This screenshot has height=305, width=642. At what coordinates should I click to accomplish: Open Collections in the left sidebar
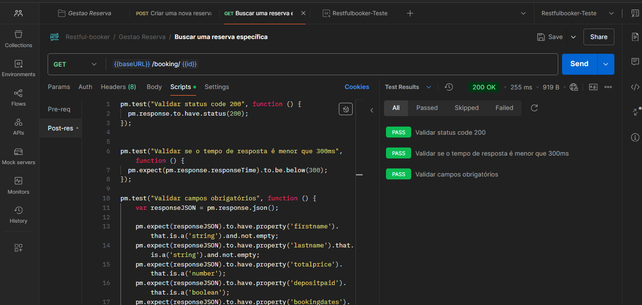[x=19, y=39]
